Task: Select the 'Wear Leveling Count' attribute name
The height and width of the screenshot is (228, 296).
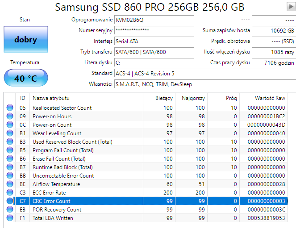Action: coord(57,133)
